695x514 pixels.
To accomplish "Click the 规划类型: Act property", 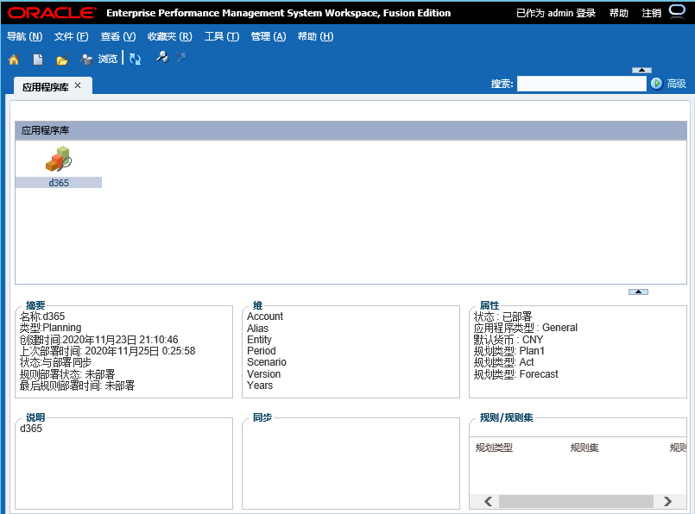I will [504, 362].
